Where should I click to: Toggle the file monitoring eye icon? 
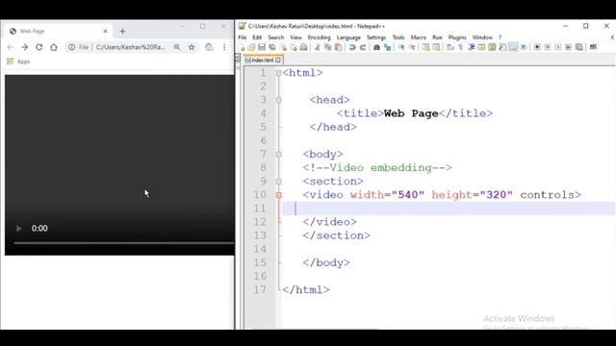click(524, 47)
